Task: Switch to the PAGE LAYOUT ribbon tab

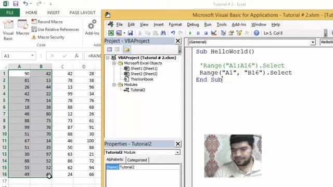Action: coord(82,12)
